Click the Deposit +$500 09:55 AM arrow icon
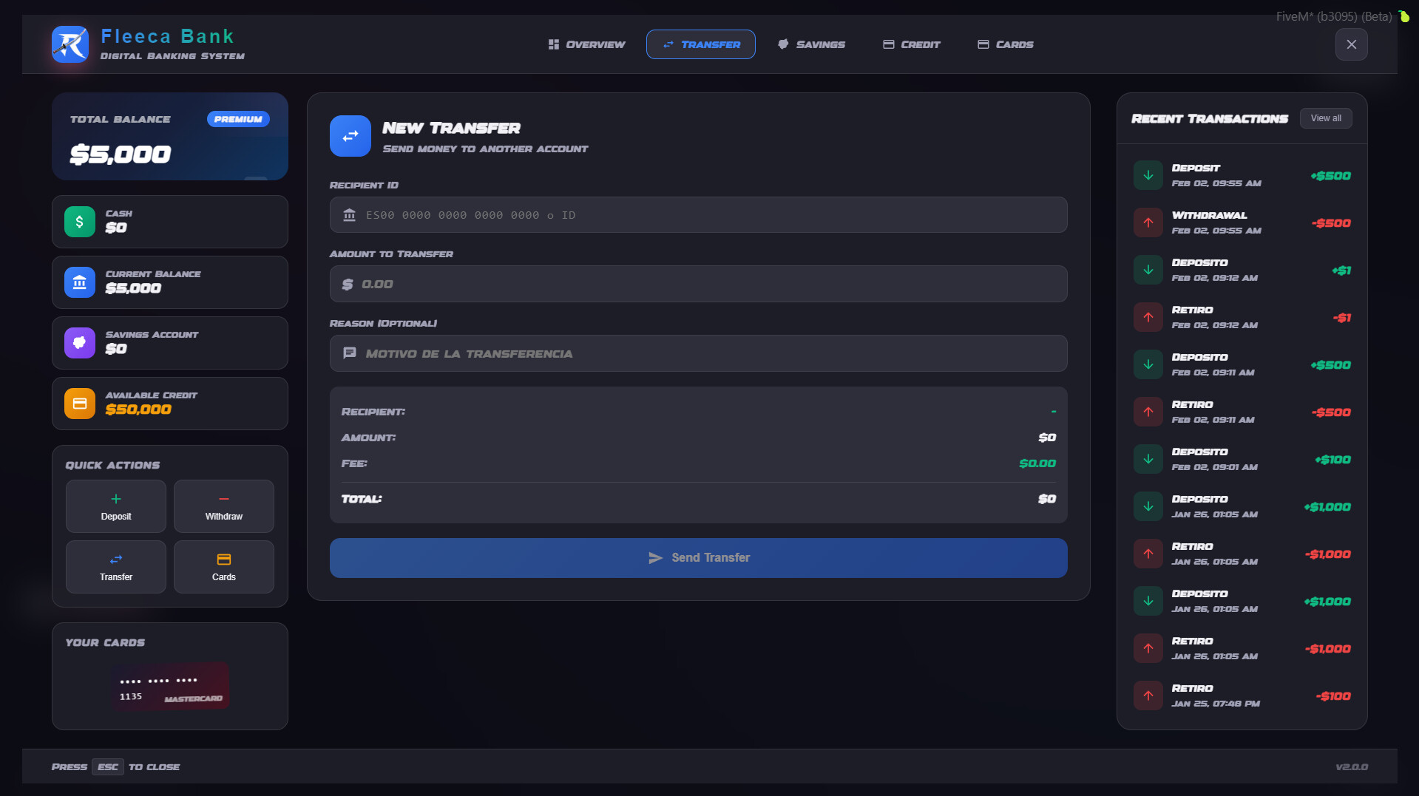This screenshot has height=796, width=1419. click(1148, 175)
